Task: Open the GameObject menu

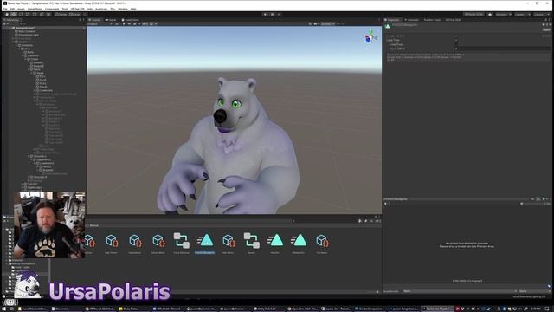Action: (x=35, y=9)
